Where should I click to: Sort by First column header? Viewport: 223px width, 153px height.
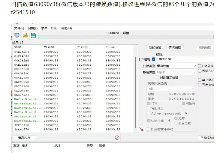(119, 47)
